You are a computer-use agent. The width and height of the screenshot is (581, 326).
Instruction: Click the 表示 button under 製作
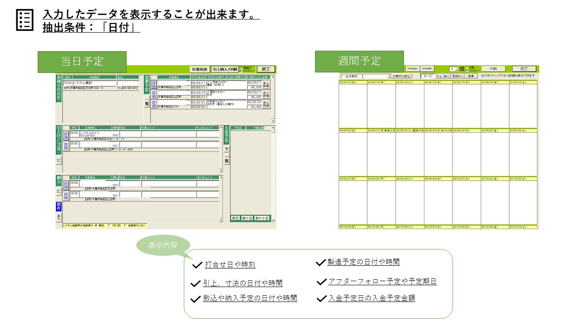coord(59,217)
